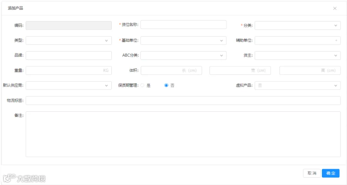Expand the ABC分类 dropdown
This screenshot has height=185, width=347.
[183, 56]
